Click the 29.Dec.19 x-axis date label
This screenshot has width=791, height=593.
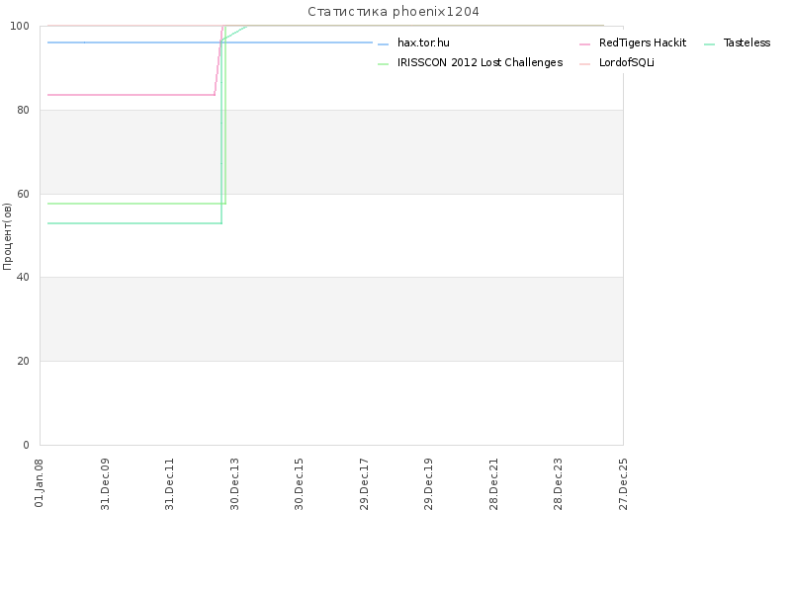[x=428, y=482]
